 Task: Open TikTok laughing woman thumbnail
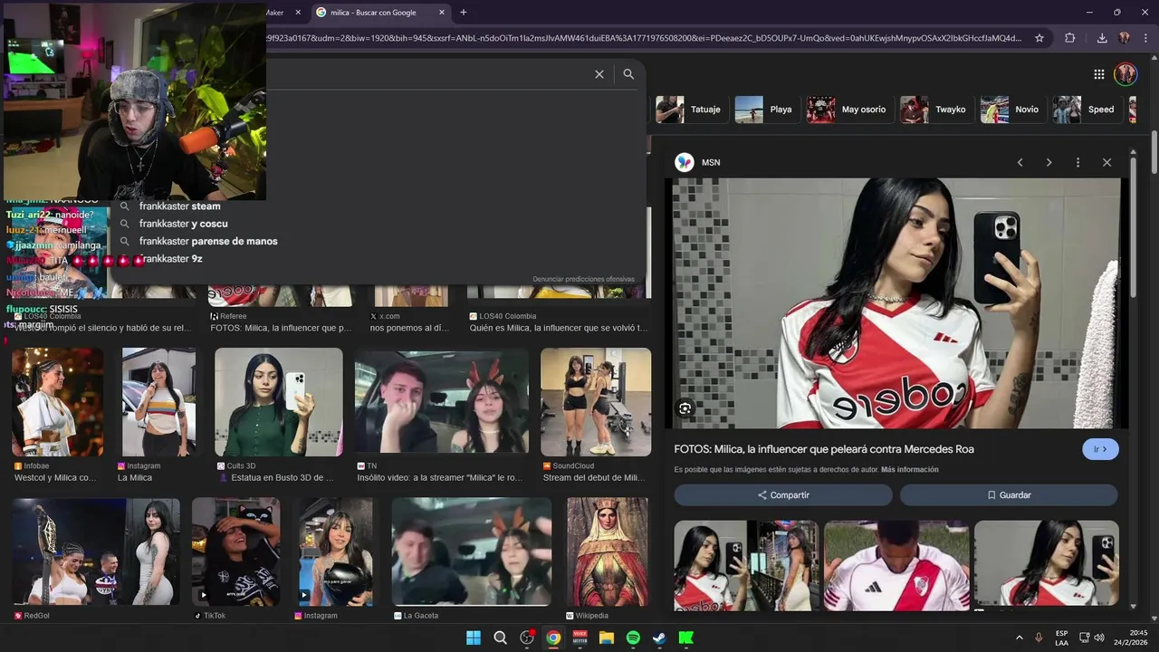coord(236,551)
